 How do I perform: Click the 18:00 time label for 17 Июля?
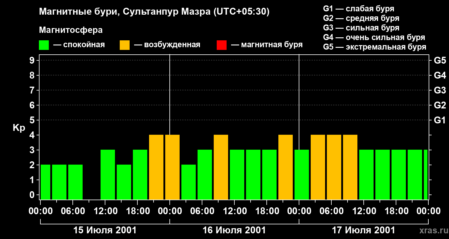coord(396,211)
